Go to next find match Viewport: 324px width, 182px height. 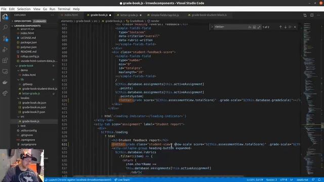pos(286,27)
